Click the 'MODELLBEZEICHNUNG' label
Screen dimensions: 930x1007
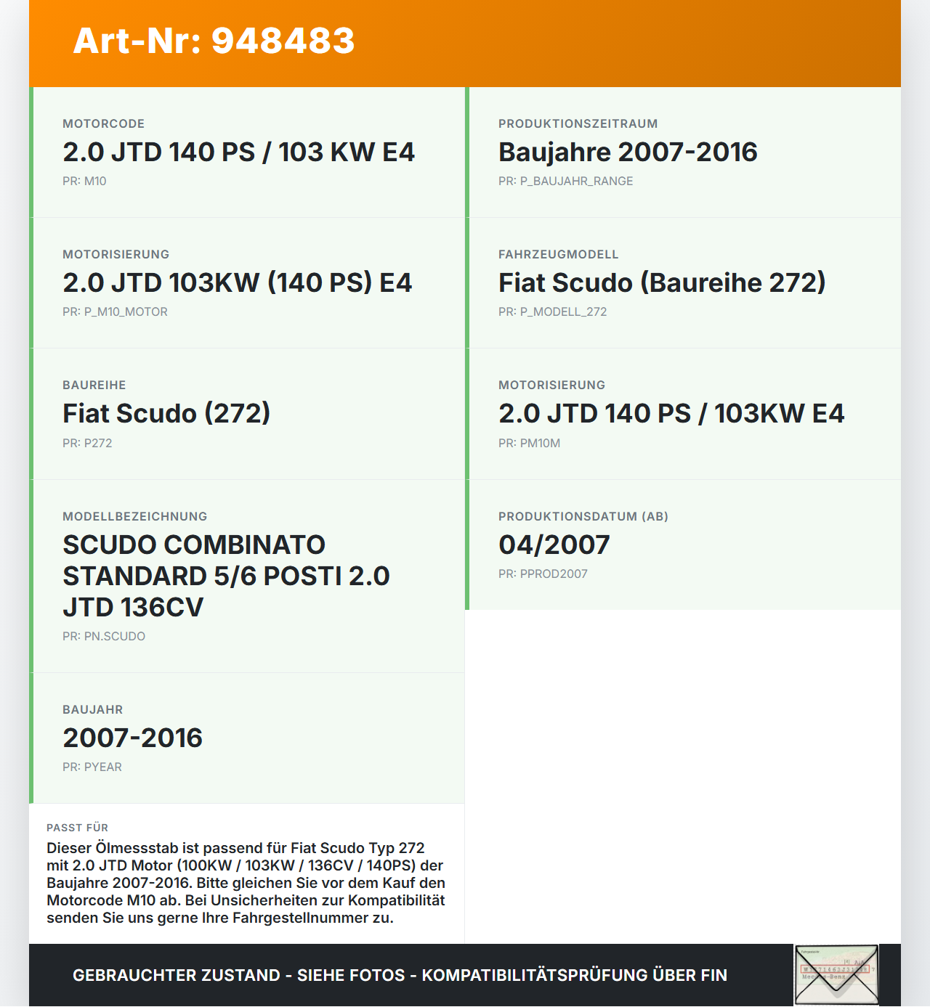tap(135, 517)
